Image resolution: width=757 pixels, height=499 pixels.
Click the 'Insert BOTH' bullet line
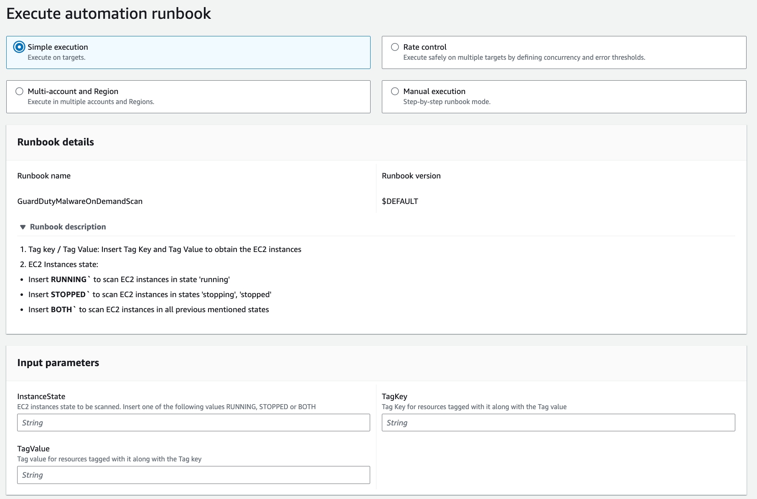[x=148, y=309]
